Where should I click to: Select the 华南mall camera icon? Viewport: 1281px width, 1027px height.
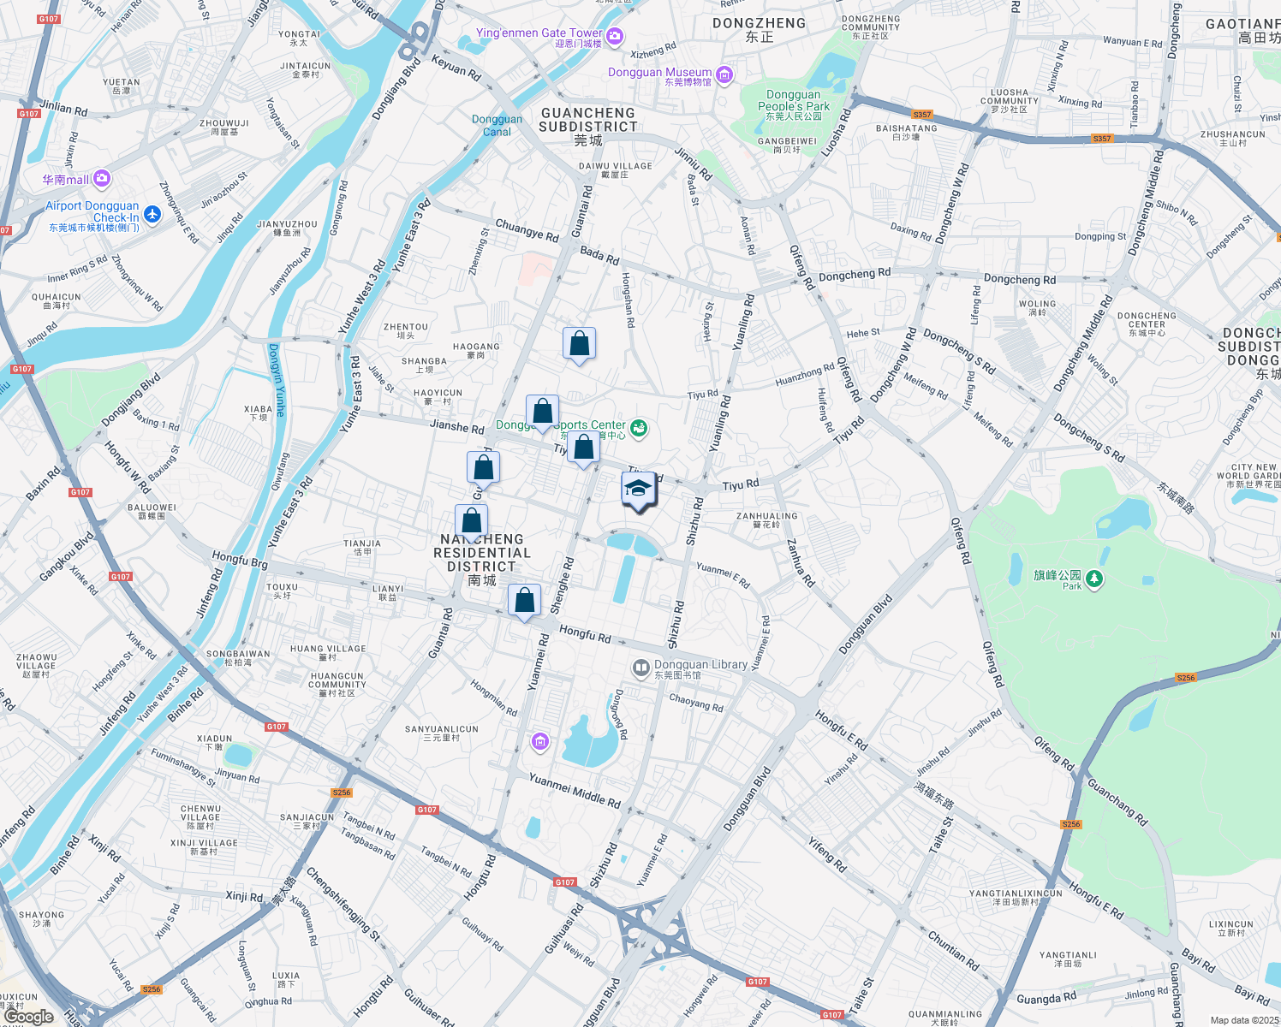pyautogui.click(x=102, y=178)
